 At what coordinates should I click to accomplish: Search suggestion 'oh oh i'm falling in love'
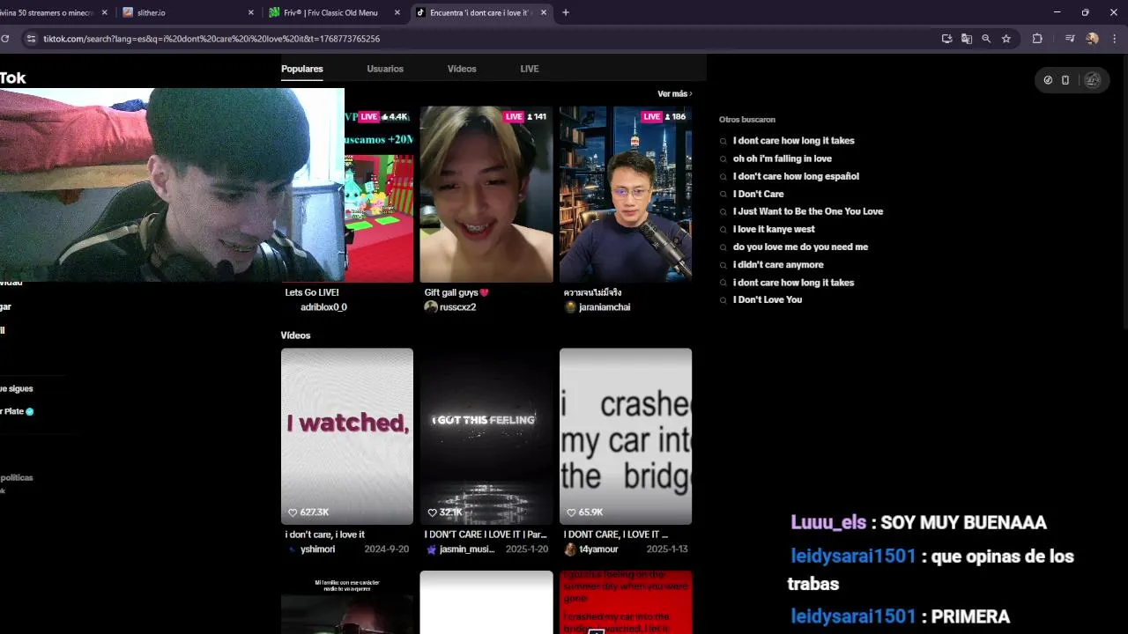point(783,158)
